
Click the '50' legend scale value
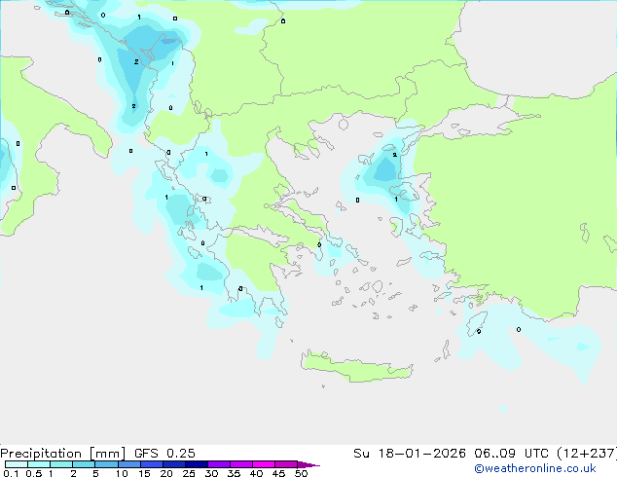301,473
